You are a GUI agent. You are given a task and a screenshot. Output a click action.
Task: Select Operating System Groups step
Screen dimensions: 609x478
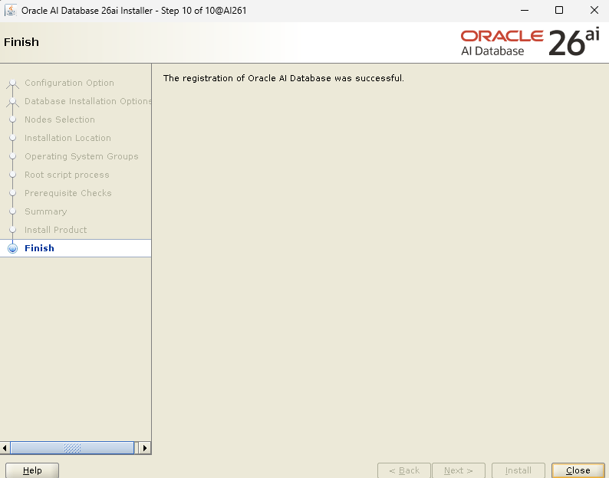tap(81, 156)
